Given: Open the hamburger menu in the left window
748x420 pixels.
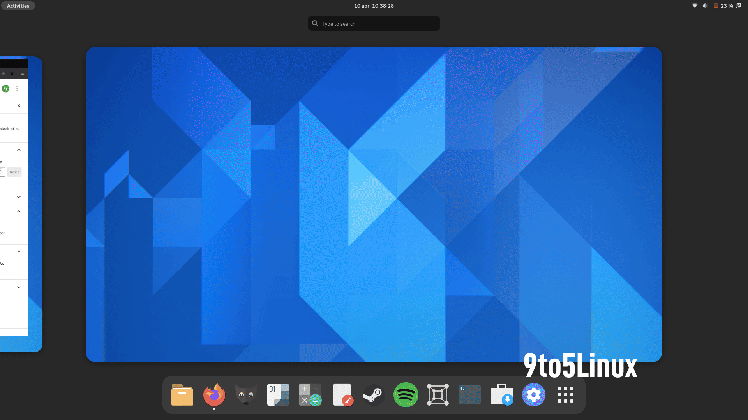Looking at the screenshot, I should [x=23, y=73].
